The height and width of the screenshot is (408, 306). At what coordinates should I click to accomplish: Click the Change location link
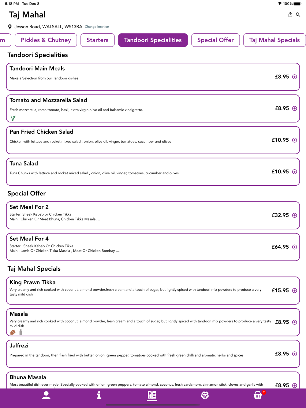click(97, 27)
